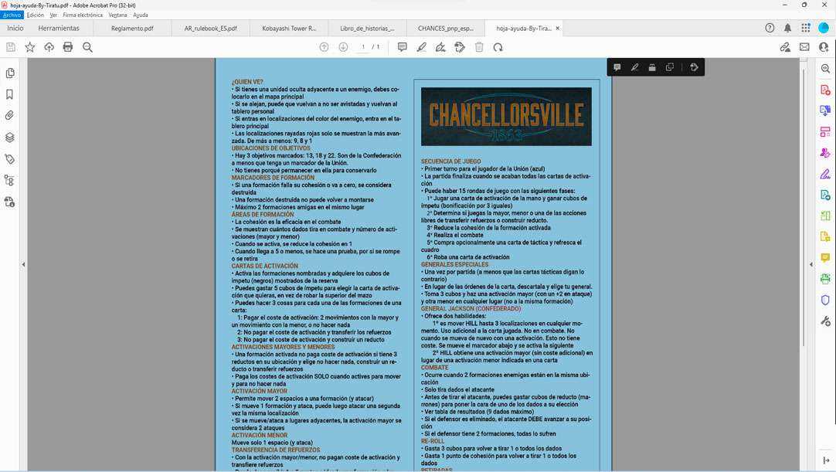836x472 pixels.
Task: Open the Edición menu
Action: click(x=35, y=15)
